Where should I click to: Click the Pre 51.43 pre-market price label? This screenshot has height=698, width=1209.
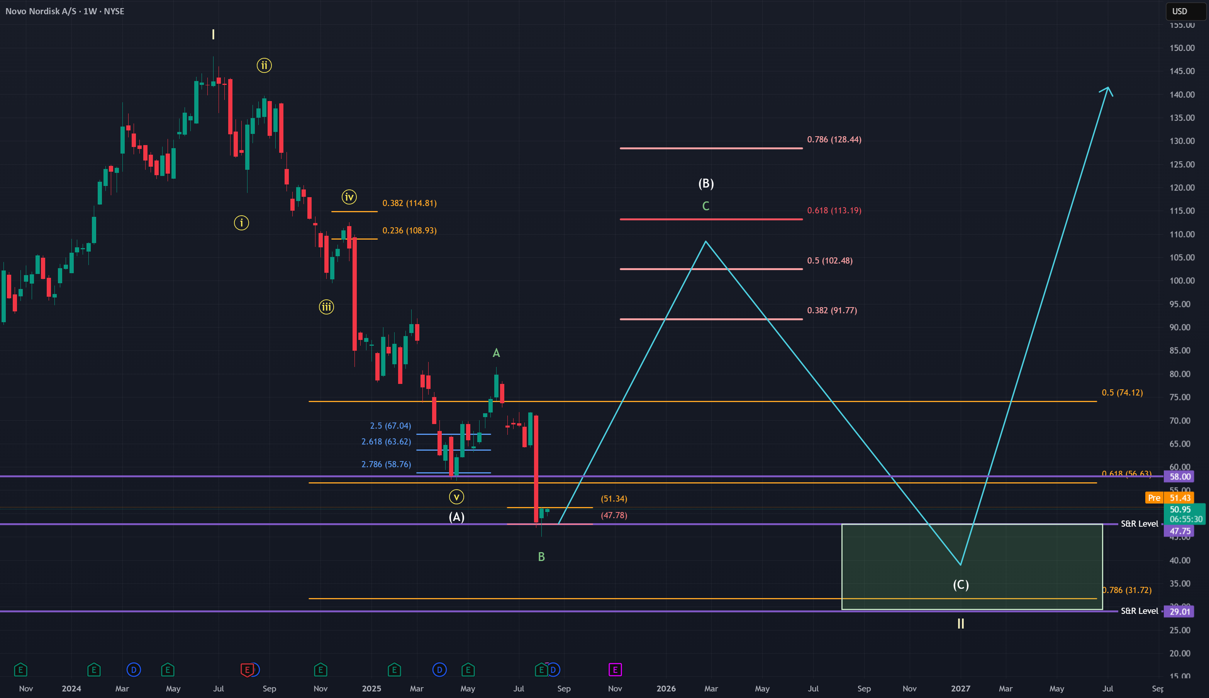pyautogui.click(x=1169, y=498)
